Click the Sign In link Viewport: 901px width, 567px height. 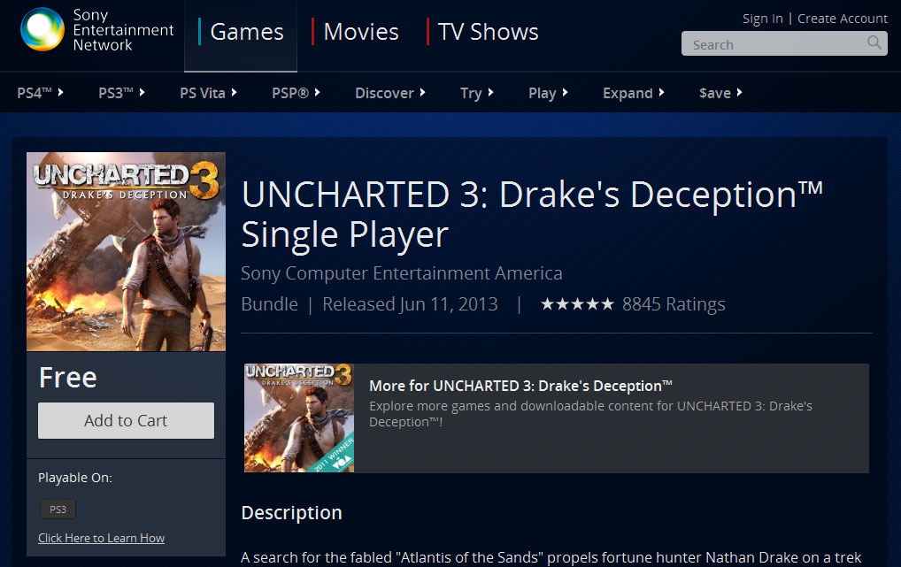click(x=763, y=19)
